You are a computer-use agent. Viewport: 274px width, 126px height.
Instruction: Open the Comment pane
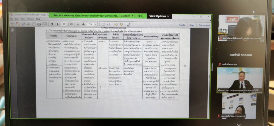pyautogui.click(x=204, y=25)
